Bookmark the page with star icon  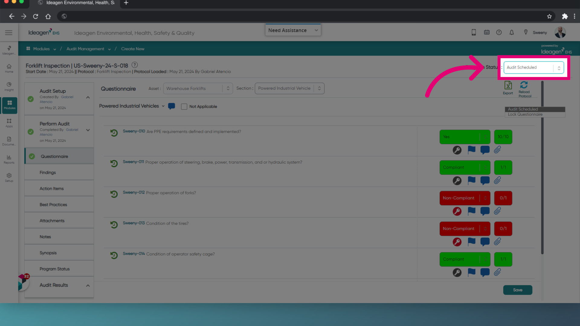549,16
